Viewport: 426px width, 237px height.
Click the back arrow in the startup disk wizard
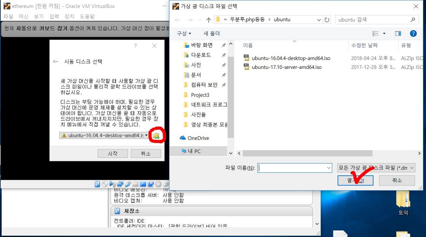tap(56, 61)
